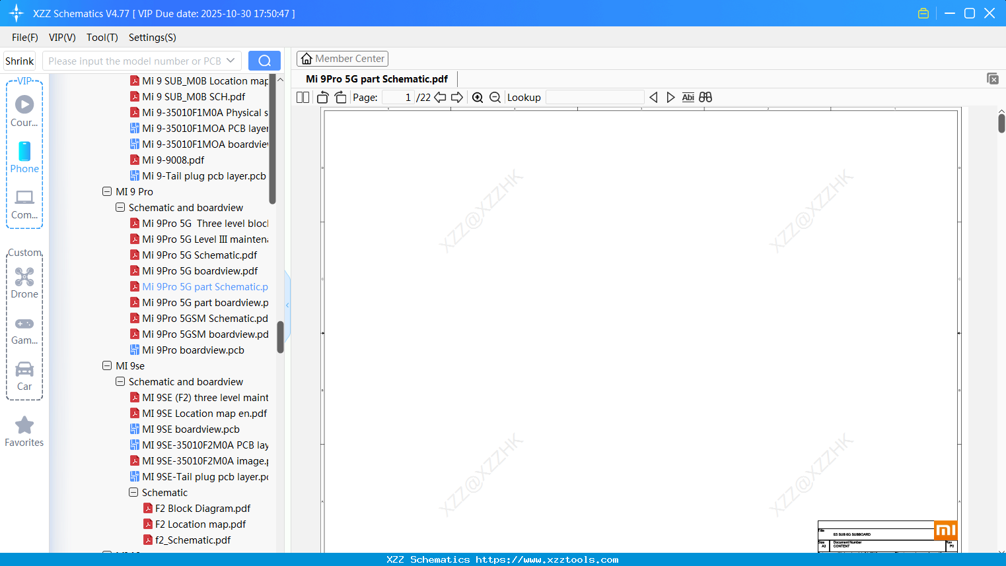The width and height of the screenshot is (1006, 566).
Task: Toggle the two-page layout view icon
Action: pos(303,98)
